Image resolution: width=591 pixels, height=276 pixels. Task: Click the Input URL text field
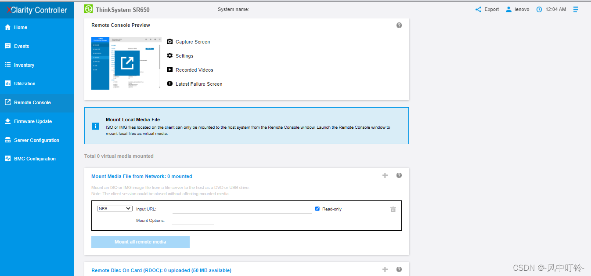[x=242, y=209]
